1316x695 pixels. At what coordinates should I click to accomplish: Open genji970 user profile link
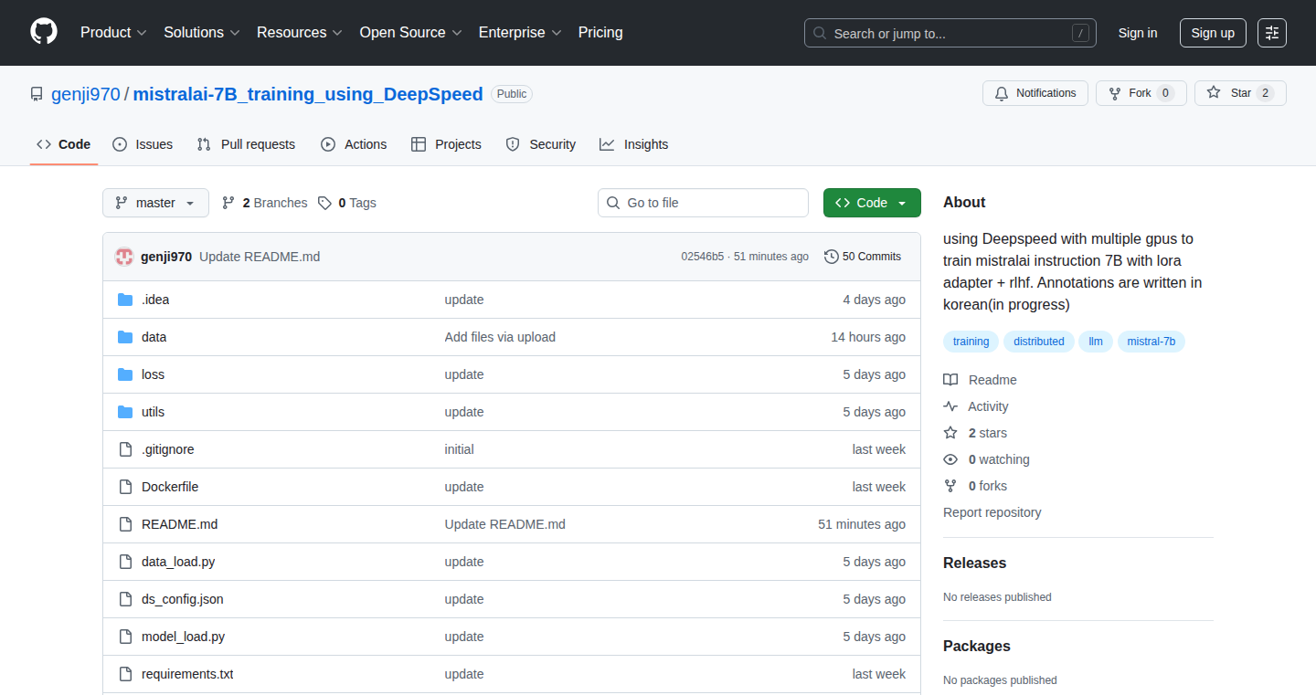(86, 94)
